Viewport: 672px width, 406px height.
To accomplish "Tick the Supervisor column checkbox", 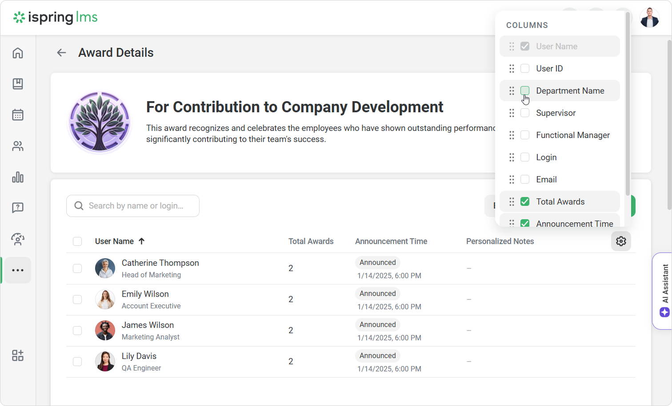I will [525, 113].
